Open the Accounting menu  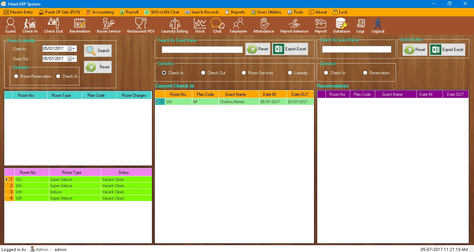tap(100, 12)
